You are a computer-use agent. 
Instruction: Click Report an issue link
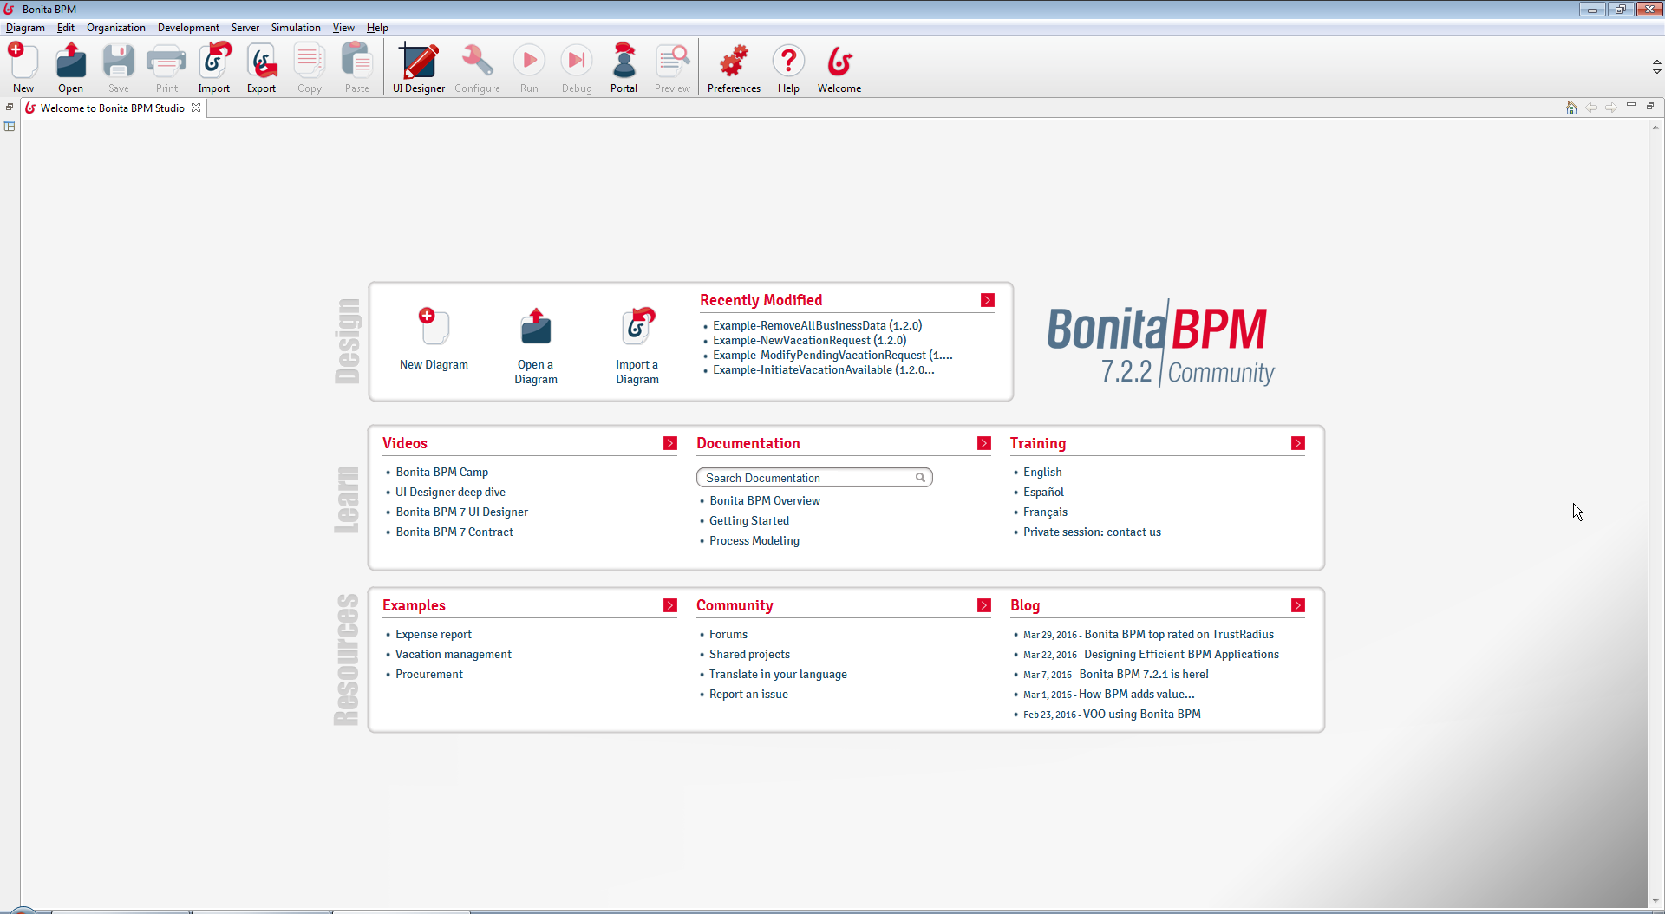(x=748, y=694)
